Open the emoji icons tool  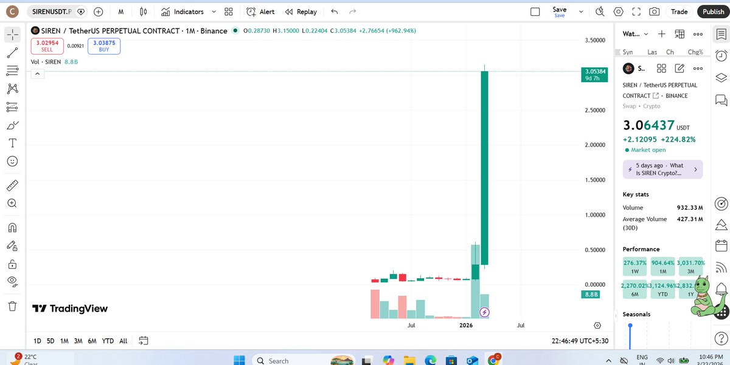point(12,162)
